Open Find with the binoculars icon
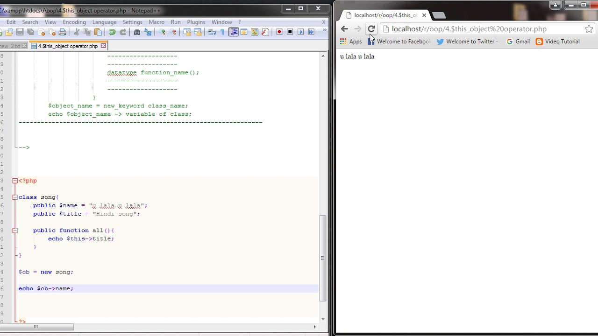 click(x=137, y=32)
